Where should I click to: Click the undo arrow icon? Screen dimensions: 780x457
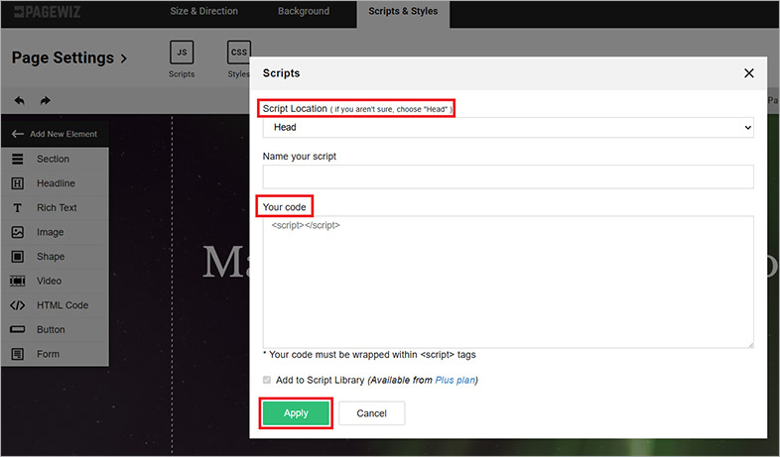pyautogui.click(x=20, y=101)
